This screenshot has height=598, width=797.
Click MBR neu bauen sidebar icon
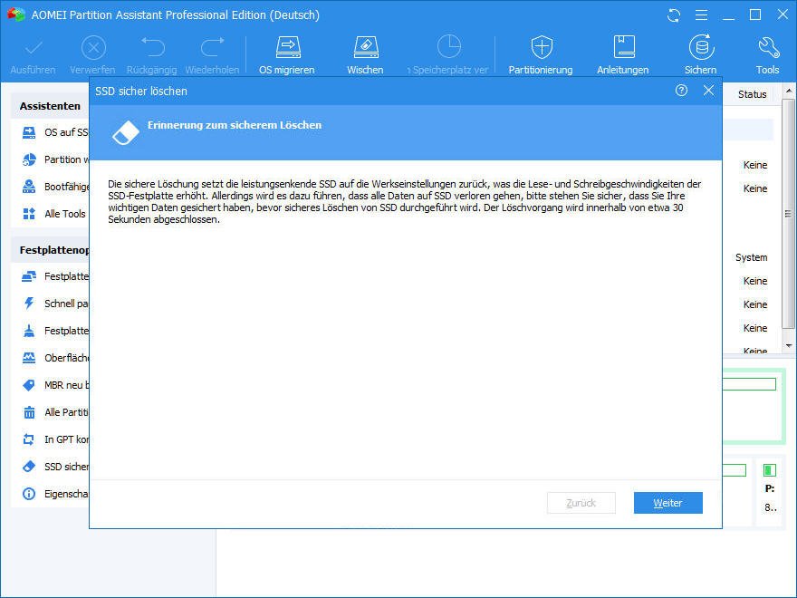[x=29, y=385]
